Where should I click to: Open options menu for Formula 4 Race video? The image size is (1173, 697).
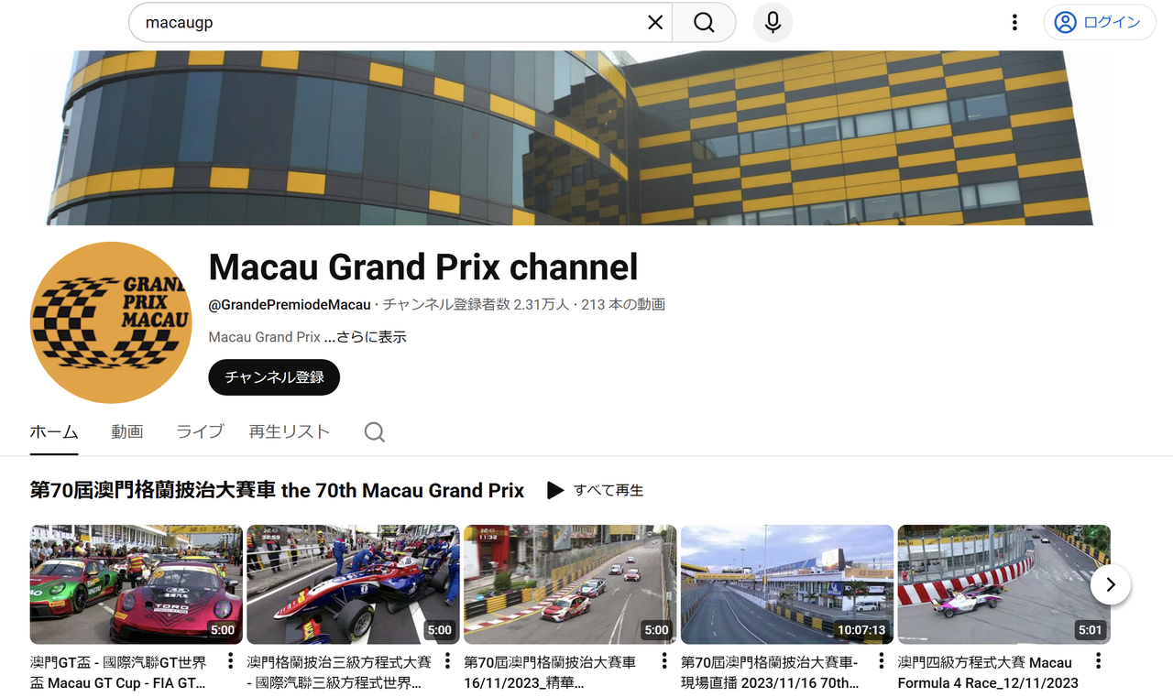[1098, 661]
